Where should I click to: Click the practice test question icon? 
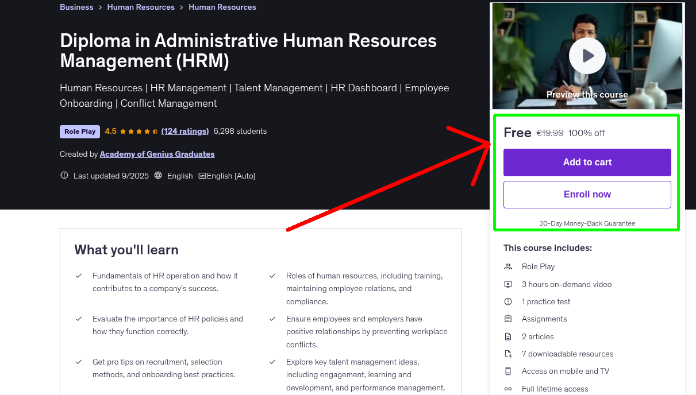[508, 301]
